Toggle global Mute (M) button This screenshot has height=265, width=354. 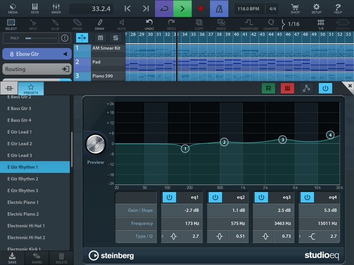point(100,38)
